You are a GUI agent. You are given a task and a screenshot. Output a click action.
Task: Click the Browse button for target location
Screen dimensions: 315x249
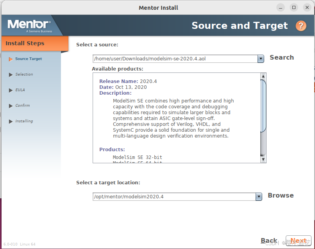coord(281,196)
